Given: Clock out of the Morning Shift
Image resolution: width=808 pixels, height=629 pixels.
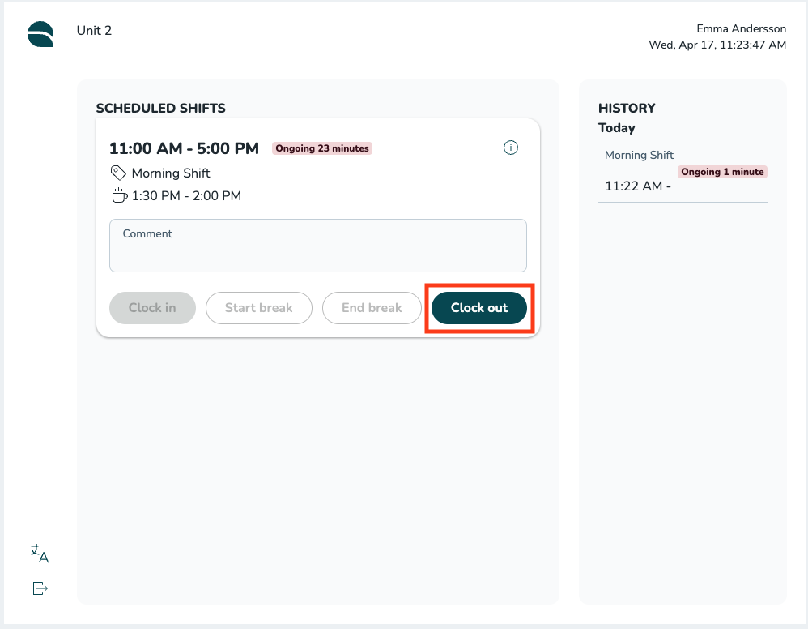Looking at the screenshot, I should click(479, 308).
